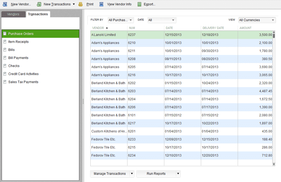Select Item Receipts transaction type
The width and height of the screenshot is (281, 182).
pos(41,42)
